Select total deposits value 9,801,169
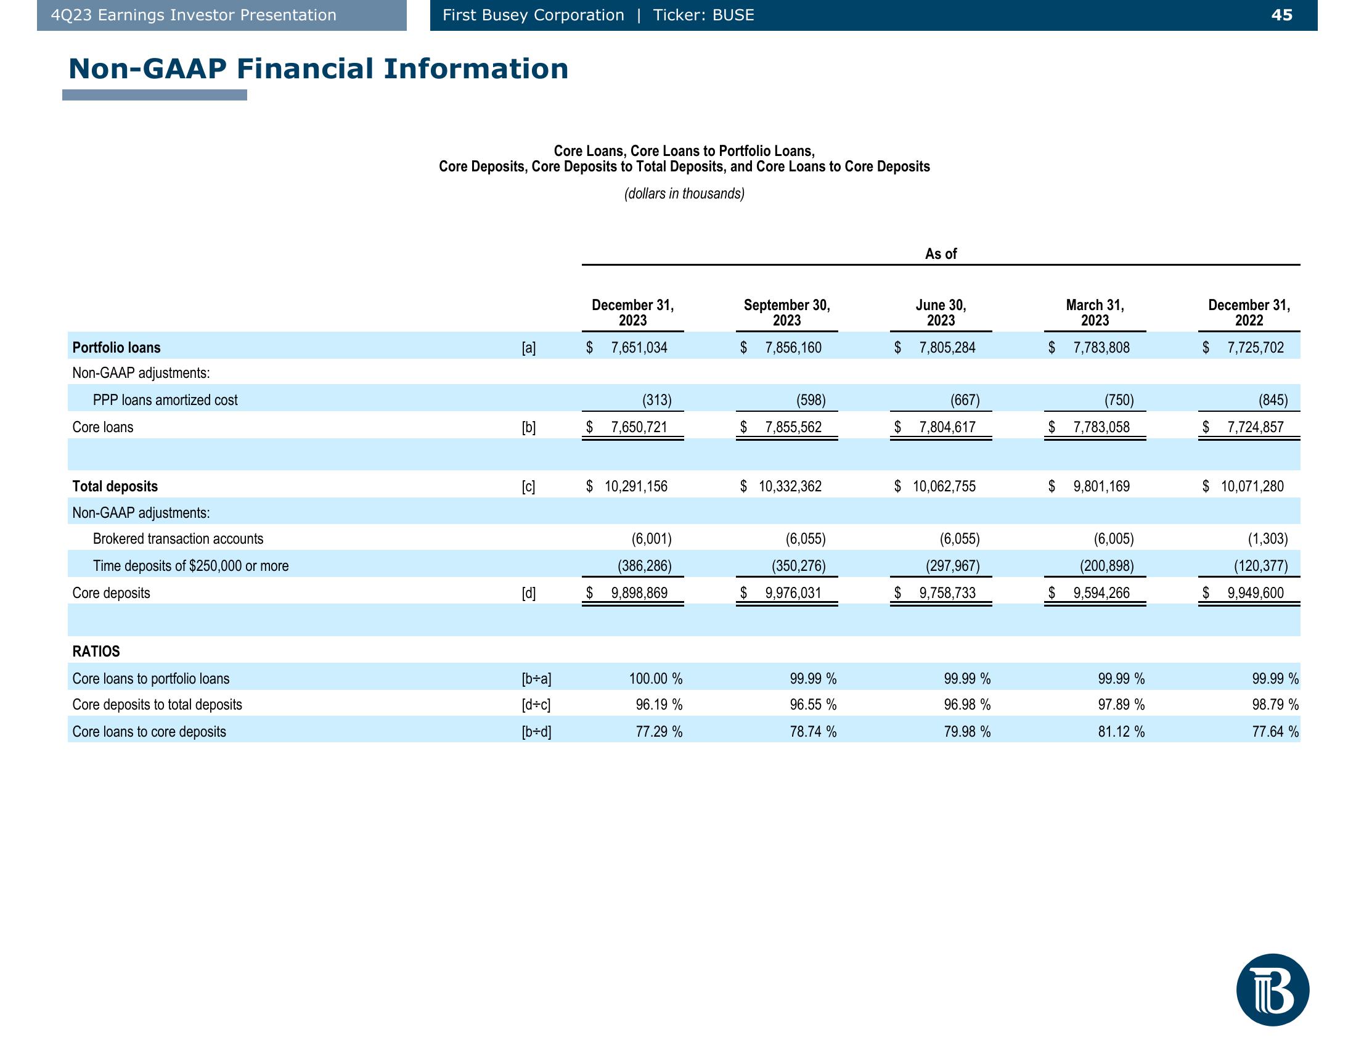The height and width of the screenshot is (1048, 1356). (1101, 486)
